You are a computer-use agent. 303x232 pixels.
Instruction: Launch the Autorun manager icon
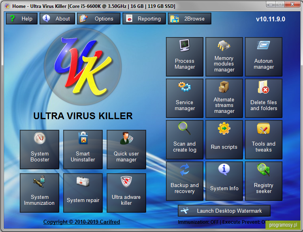tap(263, 45)
